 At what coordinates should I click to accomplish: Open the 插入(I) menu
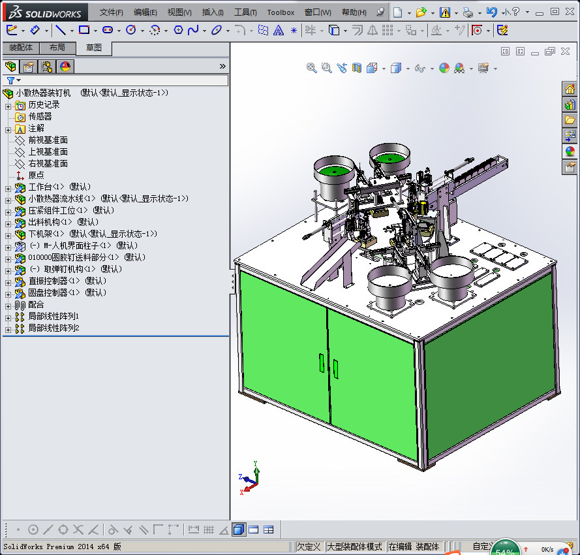(213, 12)
